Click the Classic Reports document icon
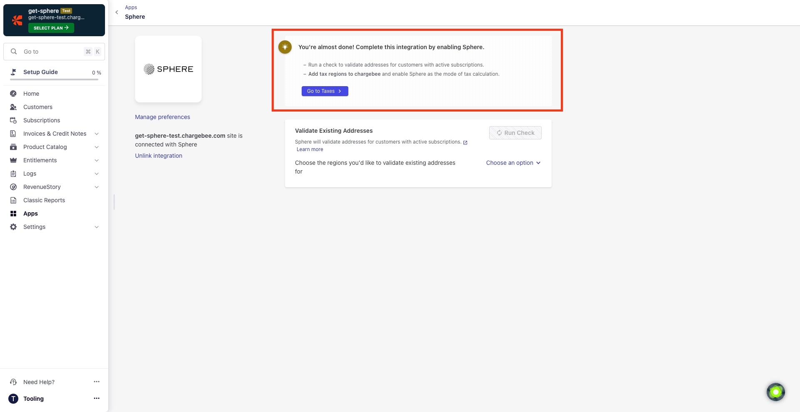 (13, 200)
